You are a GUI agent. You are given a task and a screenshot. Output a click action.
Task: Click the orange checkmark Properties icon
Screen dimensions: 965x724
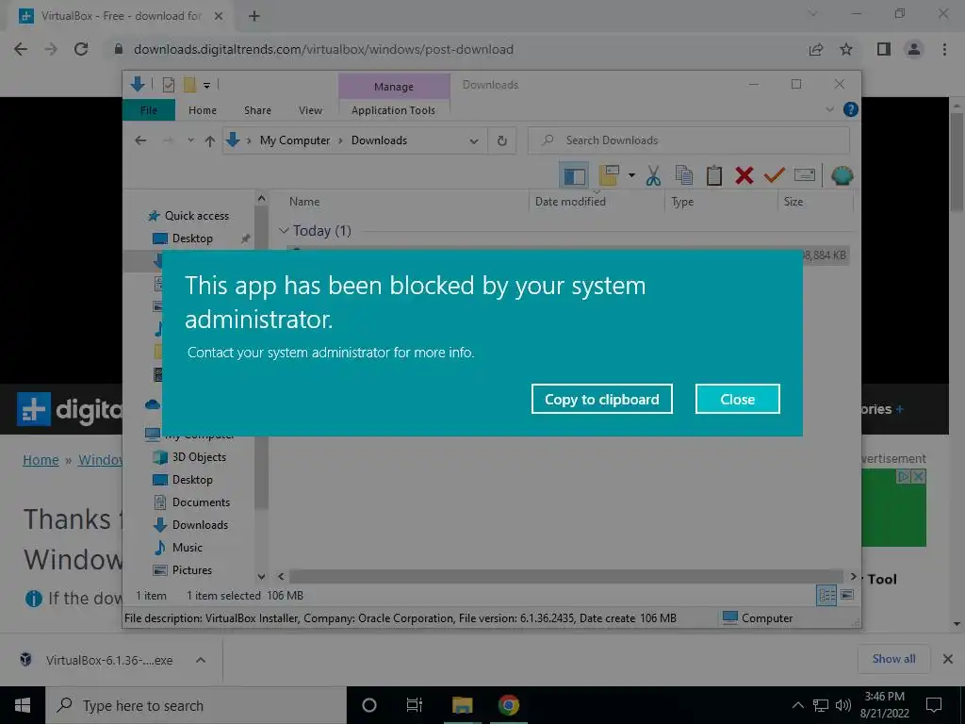774,175
